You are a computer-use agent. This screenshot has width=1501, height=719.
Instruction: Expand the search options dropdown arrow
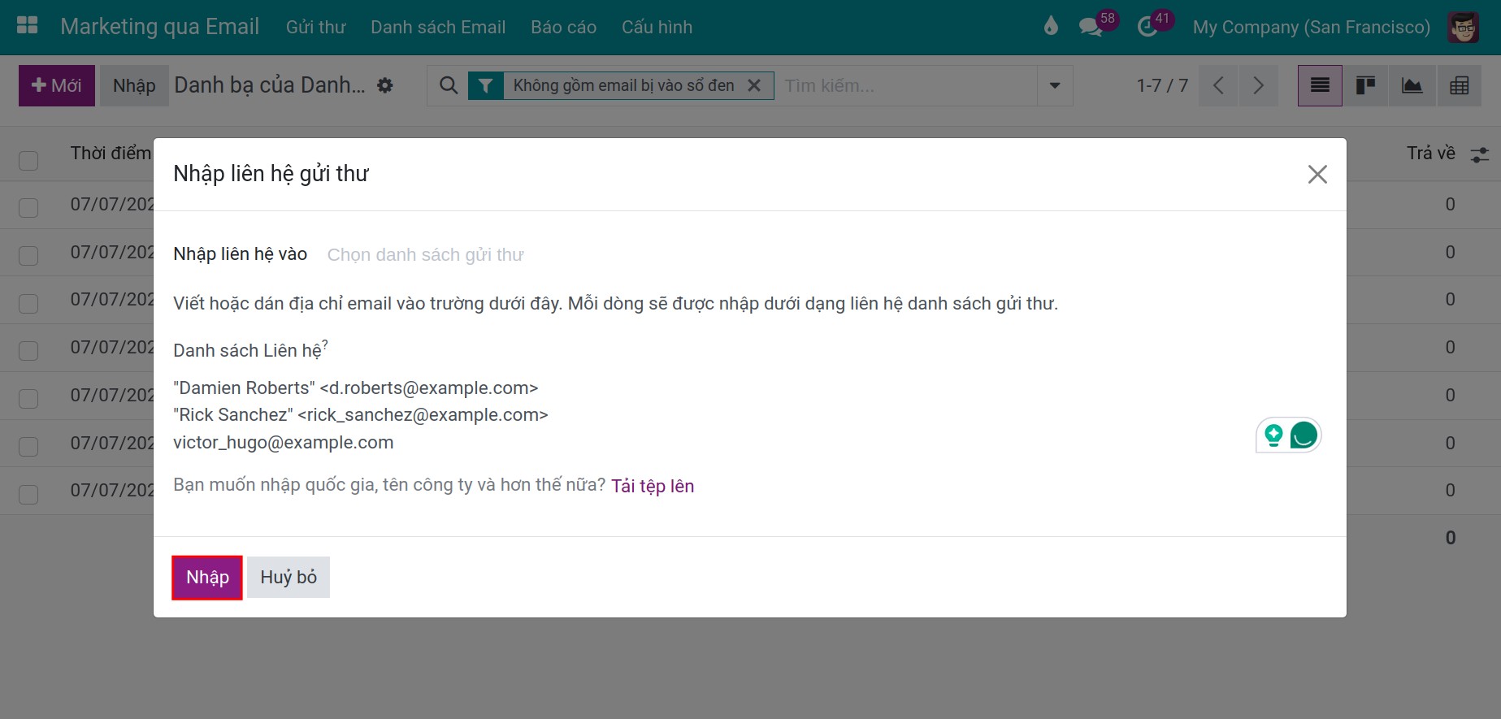click(x=1055, y=85)
